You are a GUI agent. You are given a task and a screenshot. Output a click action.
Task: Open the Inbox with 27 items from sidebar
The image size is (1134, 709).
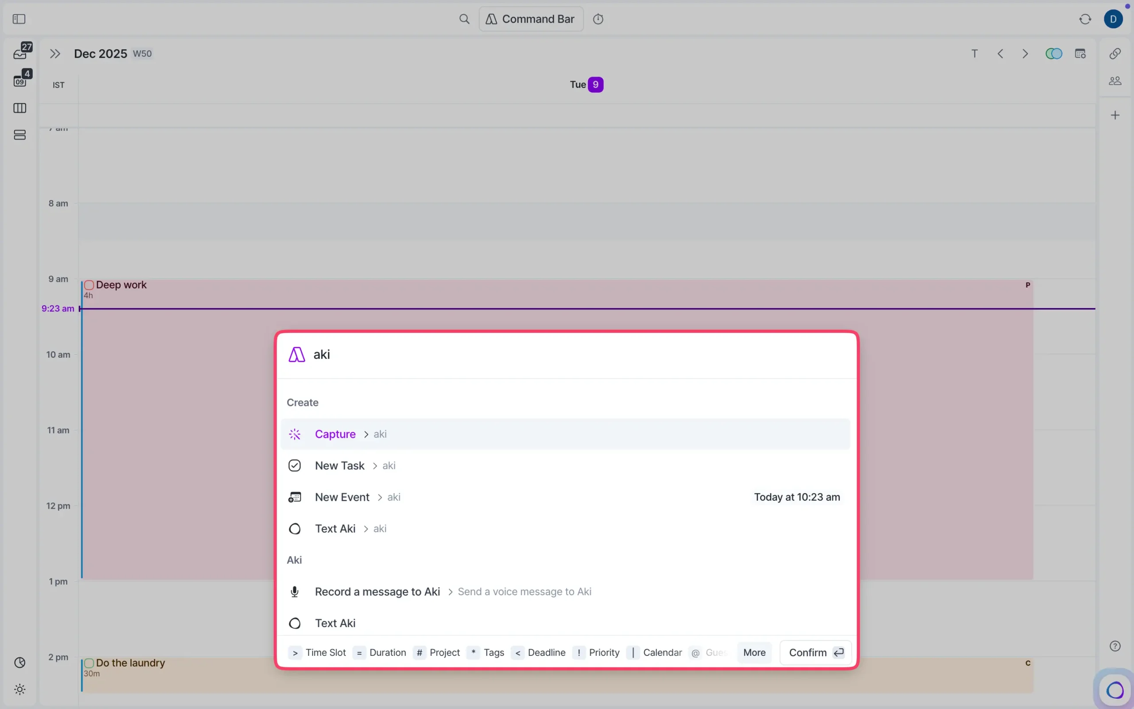pos(20,51)
